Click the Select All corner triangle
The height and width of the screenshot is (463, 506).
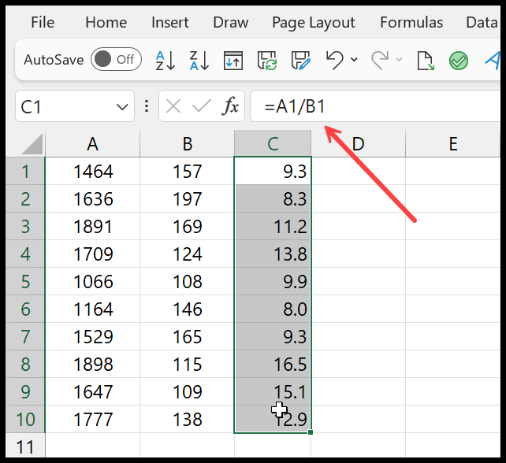click(x=32, y=144)
